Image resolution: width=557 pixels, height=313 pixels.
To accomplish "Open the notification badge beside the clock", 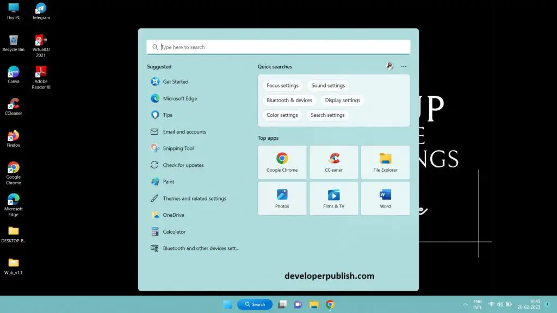I will (547, 304).
